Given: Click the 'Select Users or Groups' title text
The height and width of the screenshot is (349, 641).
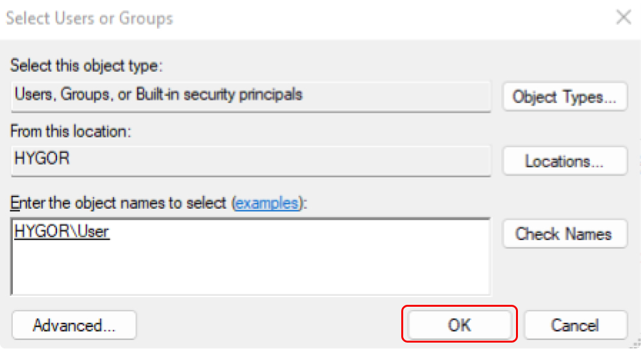Looking at the screenshot, I should pyautogui.click(x=90, y=18).
